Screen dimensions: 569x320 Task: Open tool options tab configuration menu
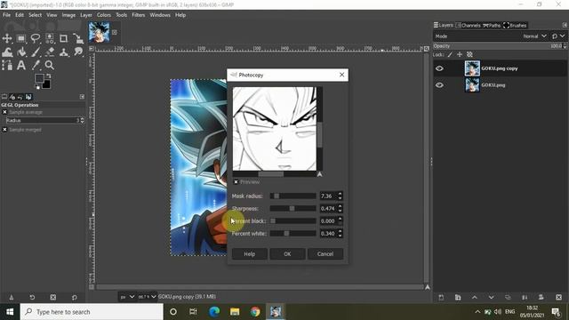pyautogui.click(x=82, y=97)
